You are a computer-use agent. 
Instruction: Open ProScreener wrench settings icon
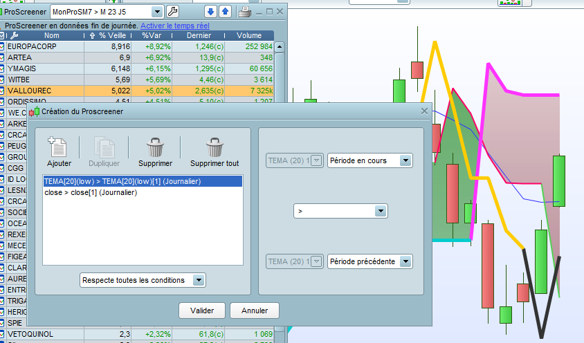click(x=172, y=12)
